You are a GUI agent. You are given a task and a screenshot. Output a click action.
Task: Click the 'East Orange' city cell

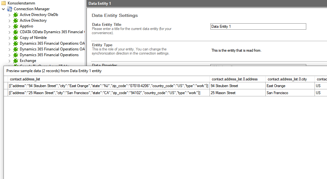pyautogui.click(x=290, y=86)
